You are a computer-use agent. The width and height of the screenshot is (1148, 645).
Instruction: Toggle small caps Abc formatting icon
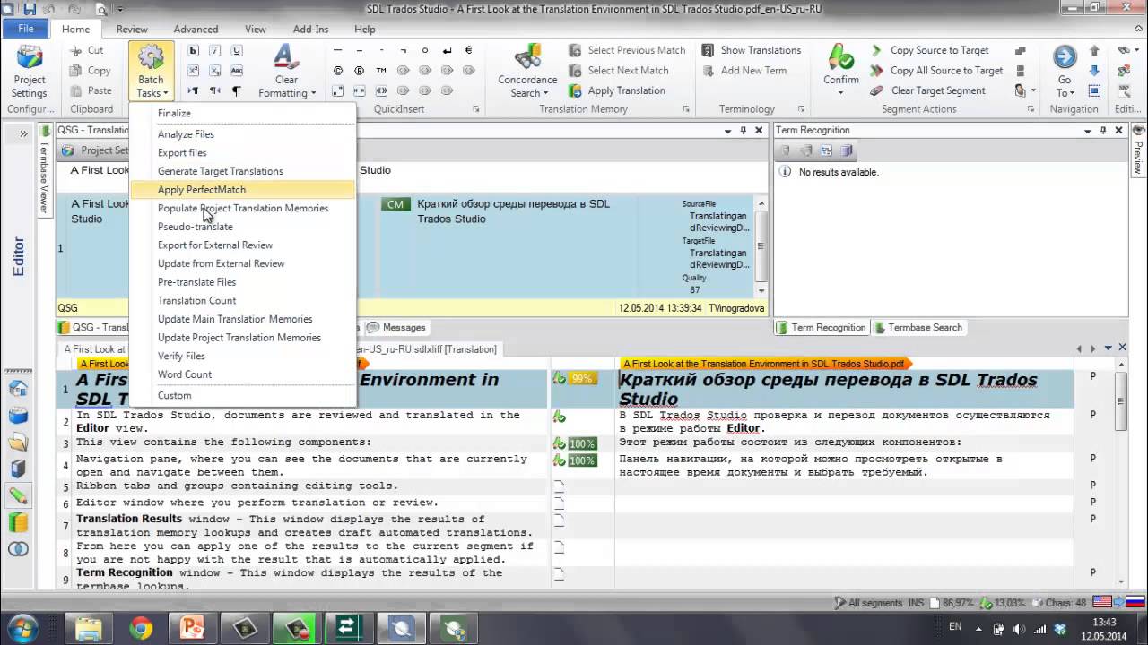237,71
